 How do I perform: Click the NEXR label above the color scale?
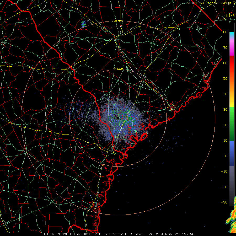coord(230,16)
